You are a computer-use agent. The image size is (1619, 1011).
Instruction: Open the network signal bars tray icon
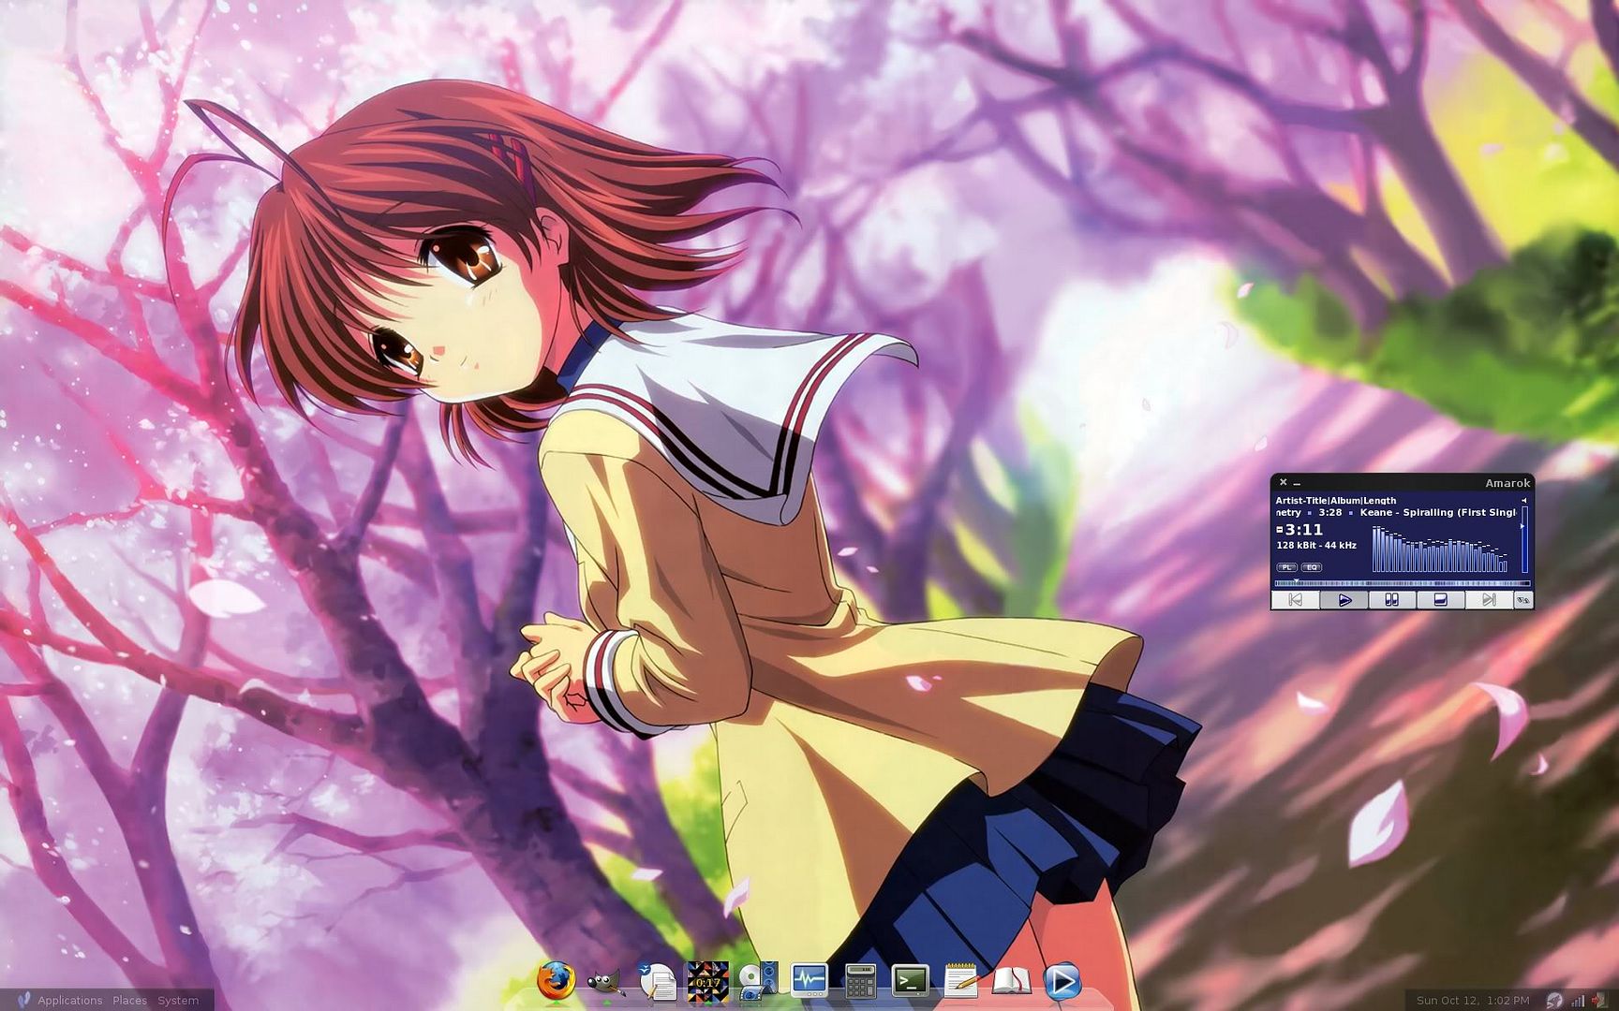click(1578, 1001)
